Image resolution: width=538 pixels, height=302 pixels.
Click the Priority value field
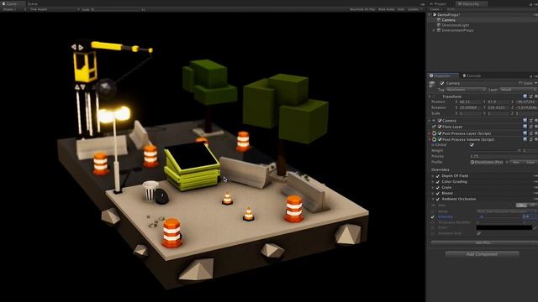pyautogui.click(x=504, y=156)
